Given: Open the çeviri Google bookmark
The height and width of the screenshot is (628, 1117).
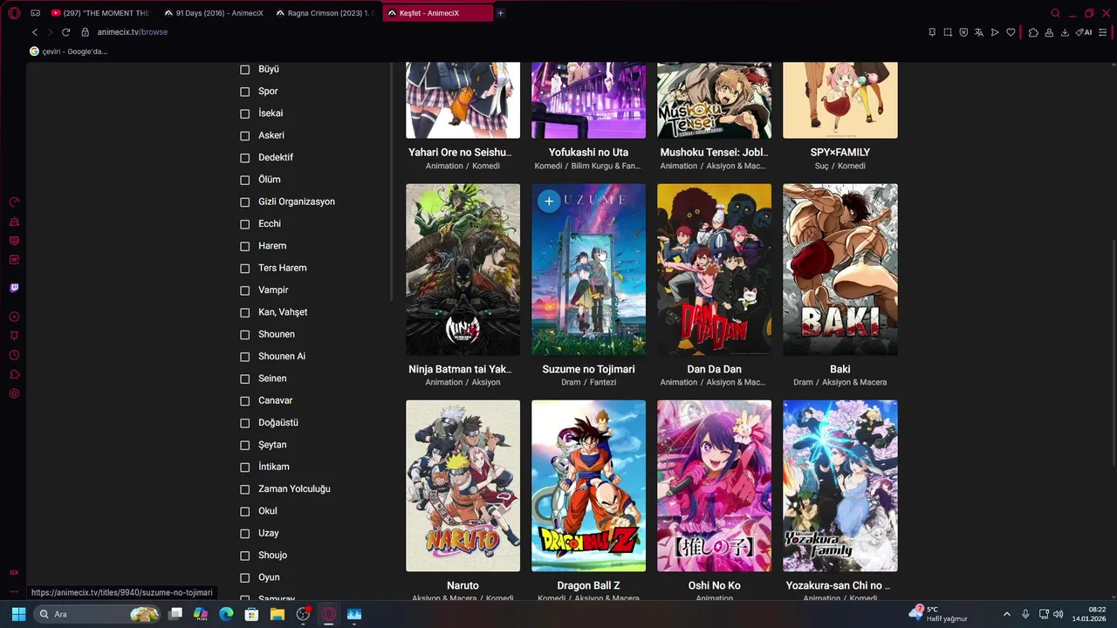Looking at the screenshot, I should pos(69,51).
